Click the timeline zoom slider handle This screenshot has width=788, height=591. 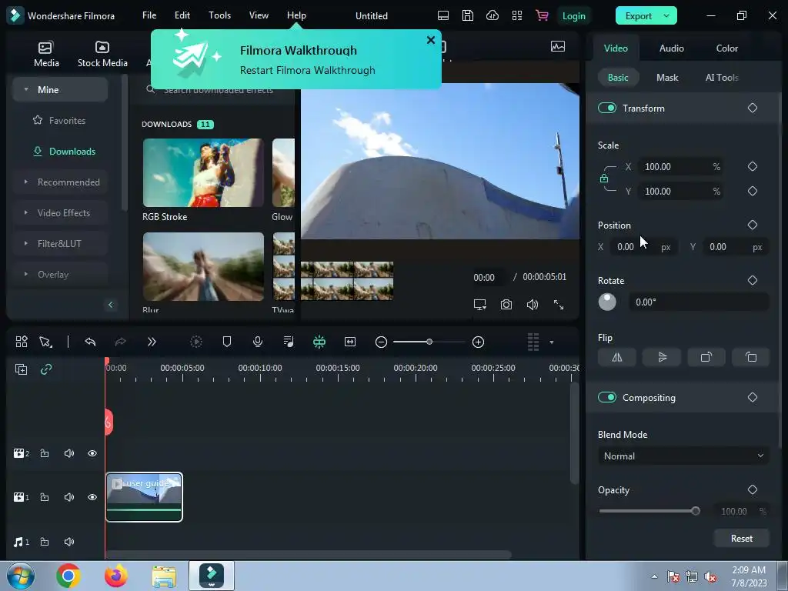[x=429, y=342]
